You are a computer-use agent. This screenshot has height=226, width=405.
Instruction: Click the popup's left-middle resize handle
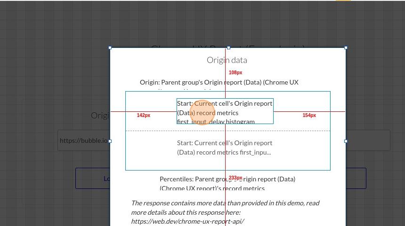(110, 141)
